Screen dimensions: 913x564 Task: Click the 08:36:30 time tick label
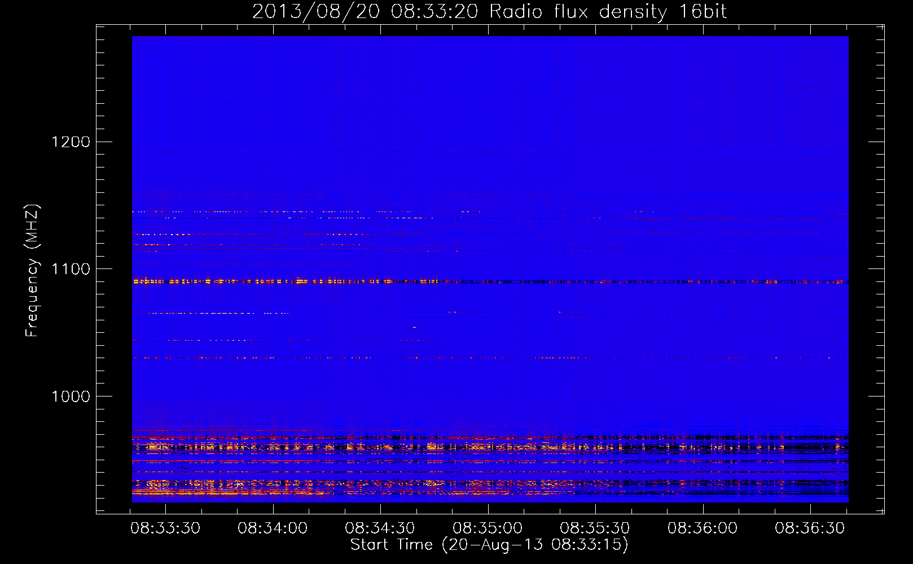810,528
